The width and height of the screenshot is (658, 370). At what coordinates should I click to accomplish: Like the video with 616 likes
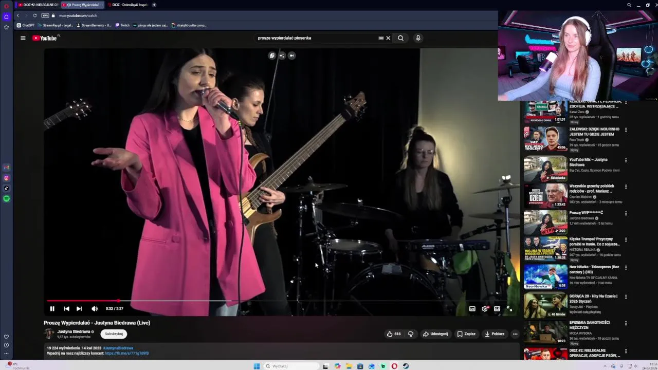pos(394,334)
